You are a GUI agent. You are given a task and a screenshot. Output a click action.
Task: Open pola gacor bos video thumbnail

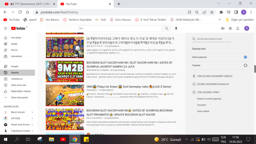coord(65,120)
